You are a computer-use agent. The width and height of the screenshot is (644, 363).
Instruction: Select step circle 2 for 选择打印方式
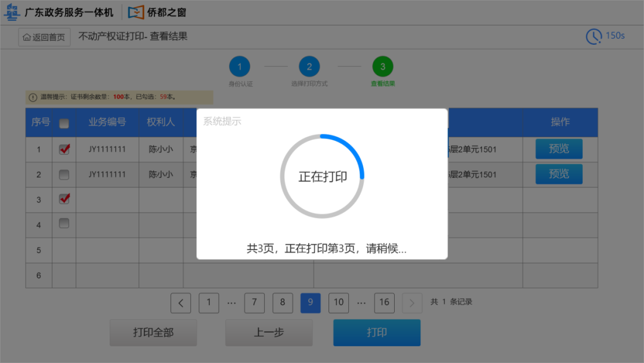[x=309, y=67]
